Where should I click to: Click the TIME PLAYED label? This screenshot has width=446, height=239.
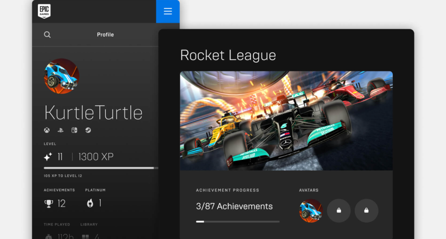coord(57,224)
